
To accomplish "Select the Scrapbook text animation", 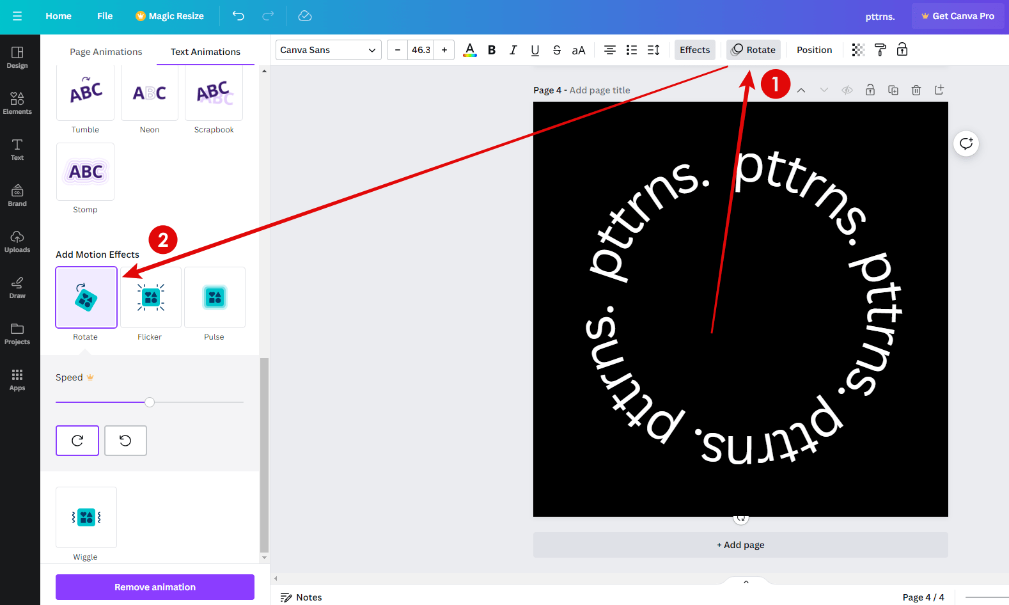I will coord(214,93).
